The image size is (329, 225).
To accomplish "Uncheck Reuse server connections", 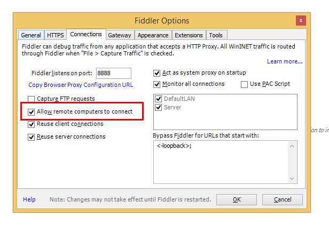I will [x=32, y=137].
